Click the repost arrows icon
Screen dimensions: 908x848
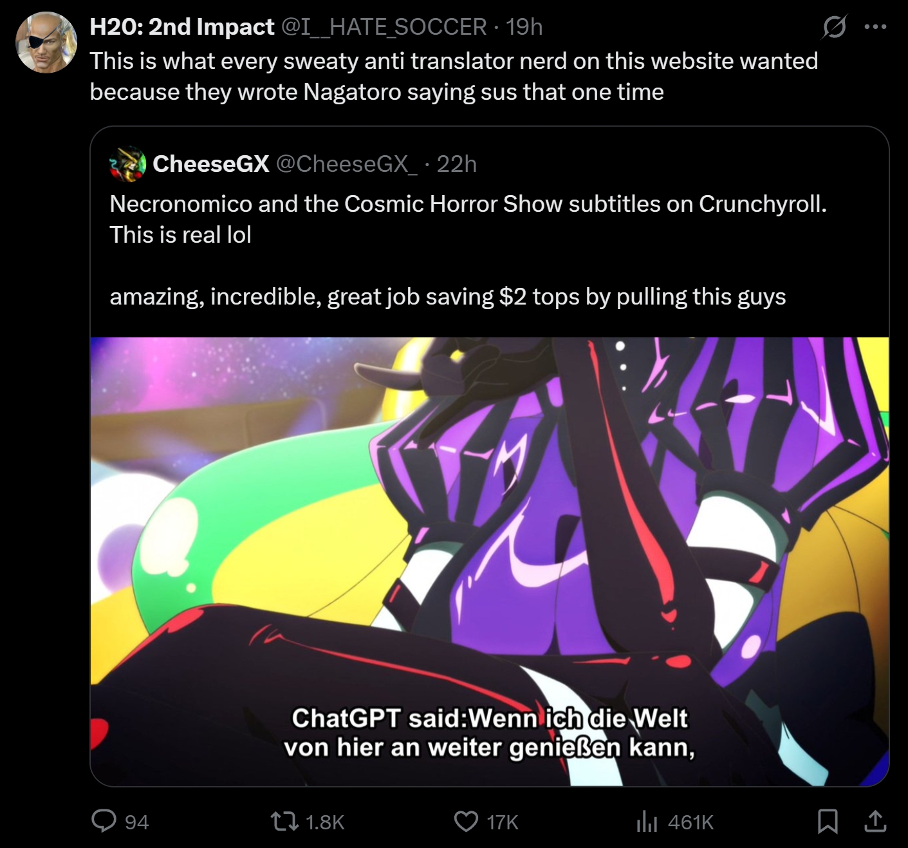coord(284,821)
